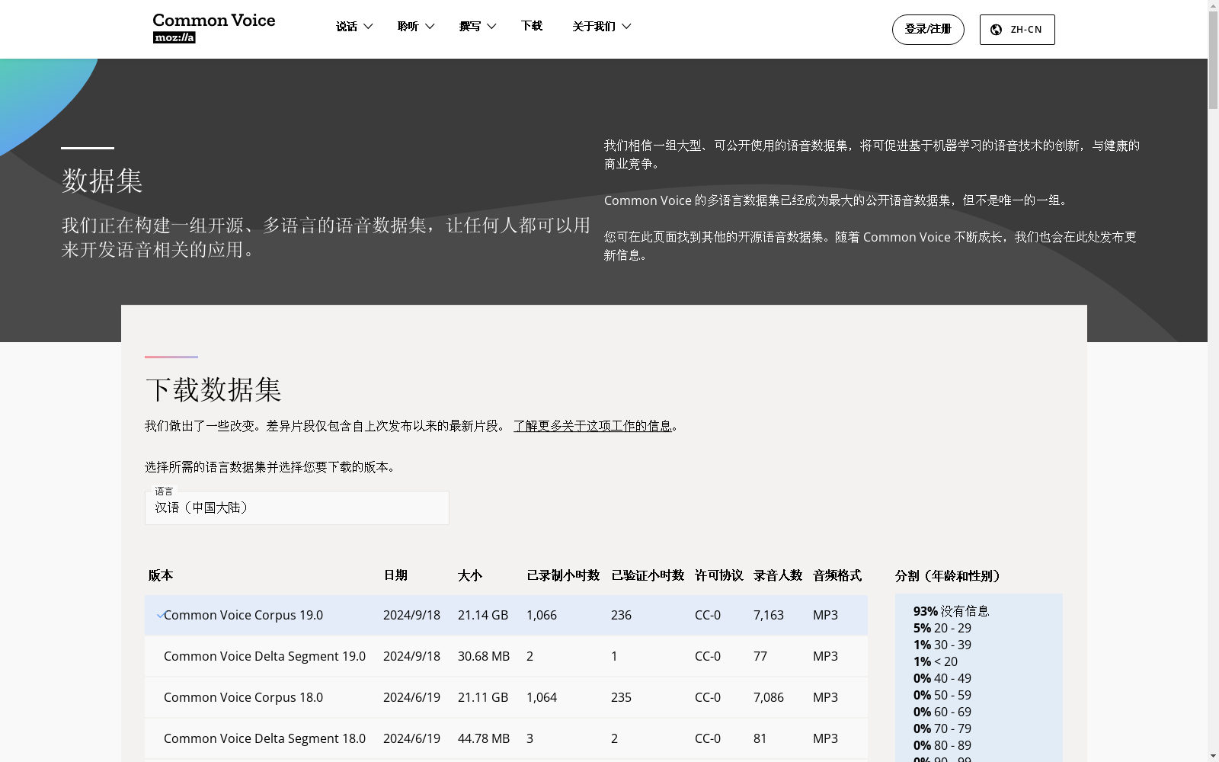The height and width of the screenshot is (762, 1219).
Task: Go to the 下载 page
Action: (x=532, y=26)
